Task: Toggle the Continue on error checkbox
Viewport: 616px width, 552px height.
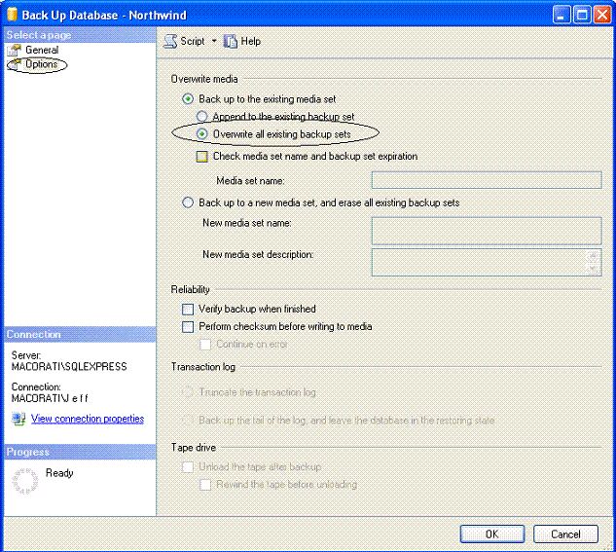Action: click(205, 345)
